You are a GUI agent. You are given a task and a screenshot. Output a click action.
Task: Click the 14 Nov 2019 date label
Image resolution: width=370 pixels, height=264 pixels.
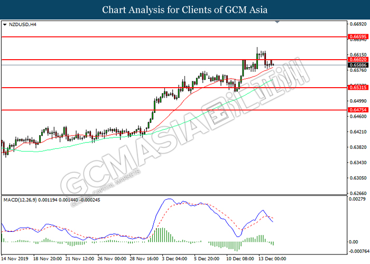(x=15, y=259)
